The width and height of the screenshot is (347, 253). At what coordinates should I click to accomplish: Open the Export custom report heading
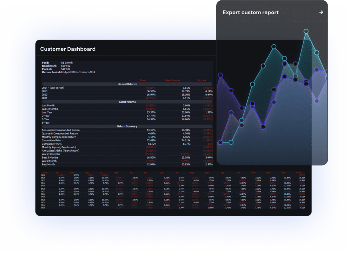pos(250,13)
